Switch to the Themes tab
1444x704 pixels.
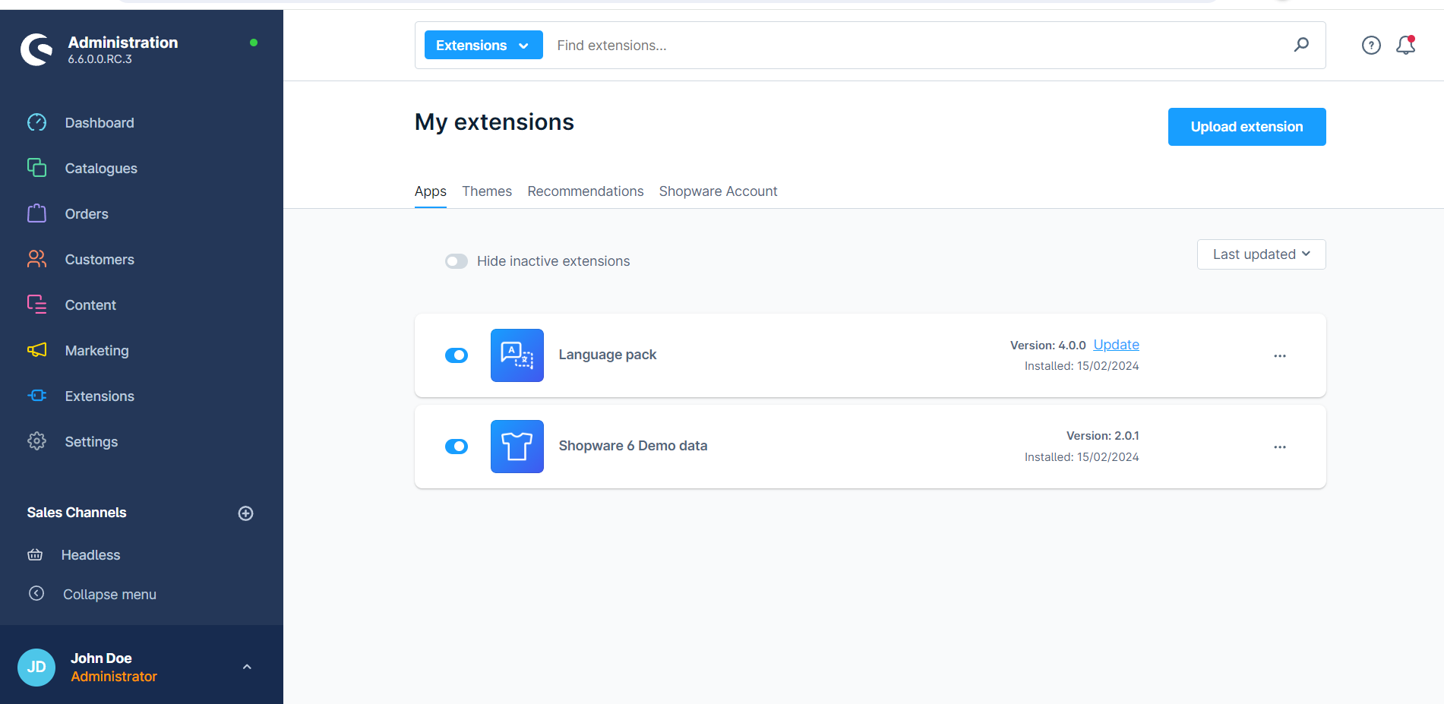(487, 191)
